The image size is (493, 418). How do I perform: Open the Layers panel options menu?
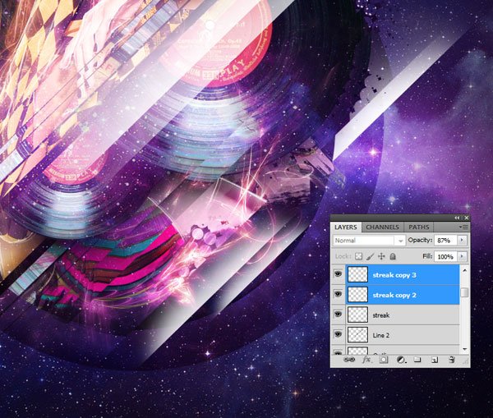click(x=463, y=227)
